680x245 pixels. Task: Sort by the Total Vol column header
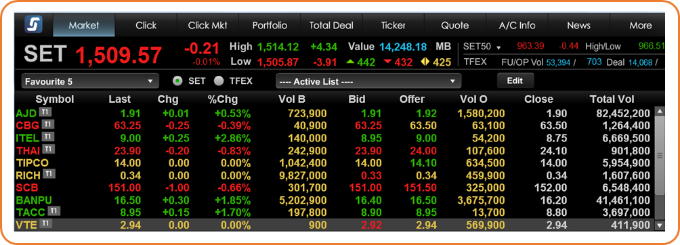click(612, 99)
